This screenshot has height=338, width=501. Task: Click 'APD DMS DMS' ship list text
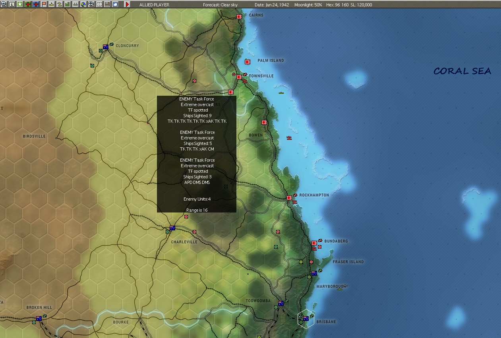197,182
